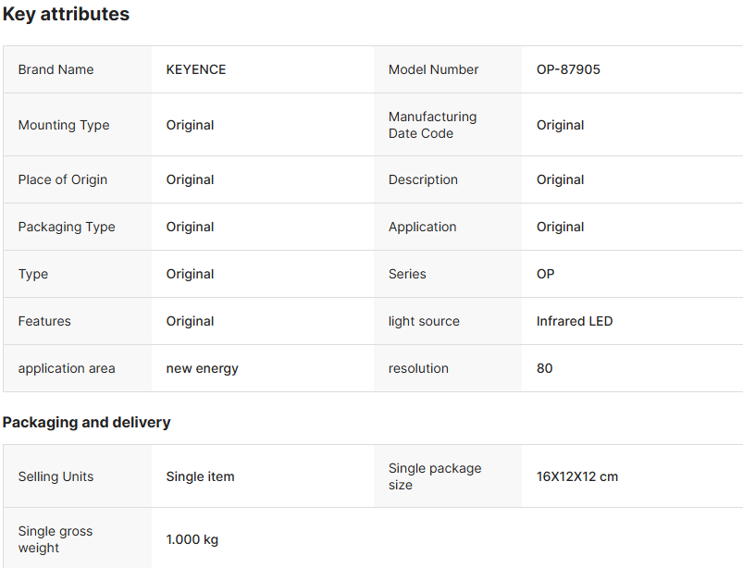Click the Mounting Type label

pyautogui.click(x=64, y=125)
